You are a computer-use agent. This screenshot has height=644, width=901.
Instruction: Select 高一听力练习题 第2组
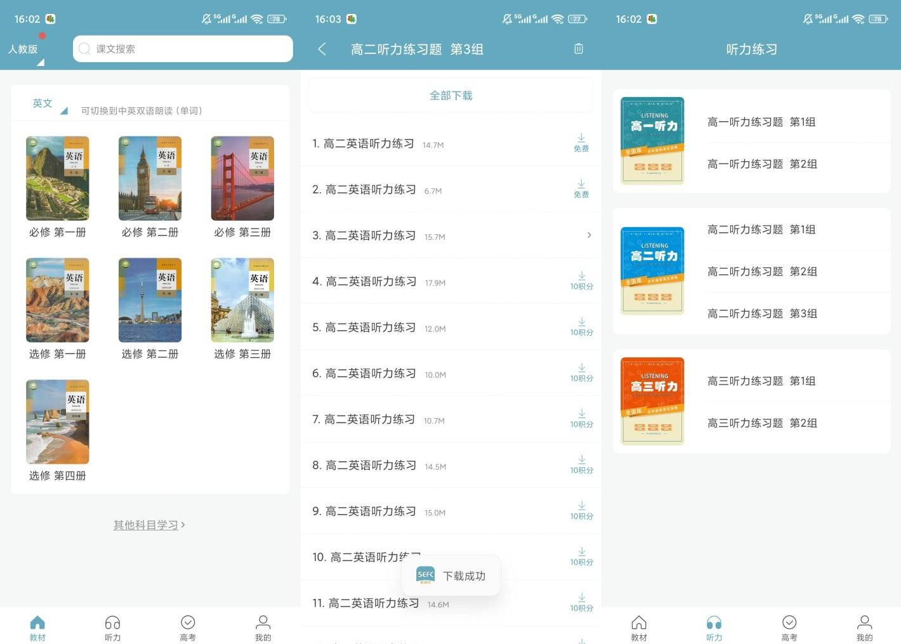click(762, 164)
